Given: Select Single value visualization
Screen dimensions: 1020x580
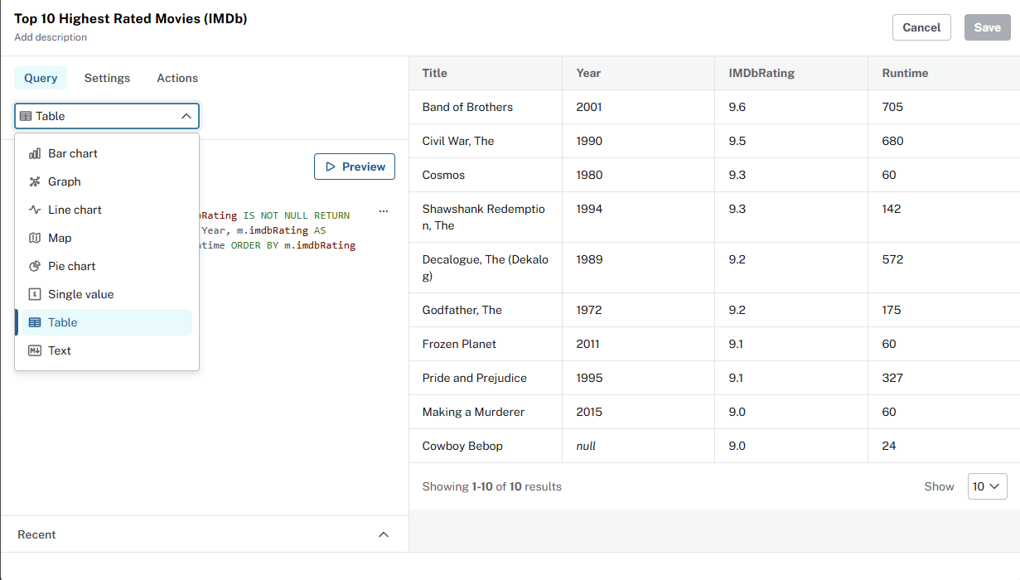Looking at the screenshot, I should click(x=107, y=294).
